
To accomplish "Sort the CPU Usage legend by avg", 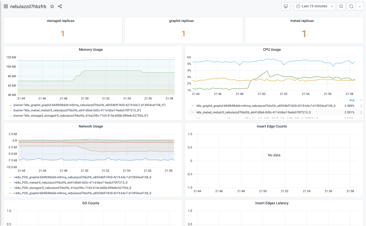I will (x=352, y=100).
